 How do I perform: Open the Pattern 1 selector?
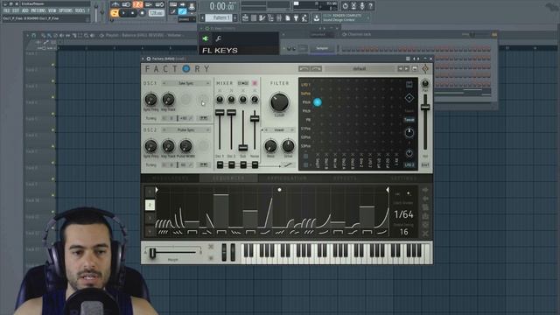click(x=220, y=17)
